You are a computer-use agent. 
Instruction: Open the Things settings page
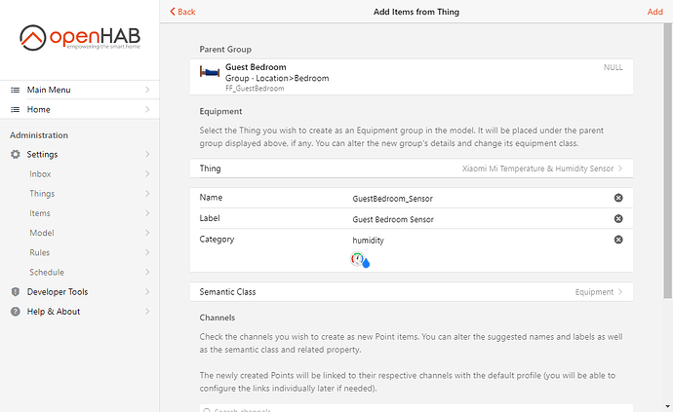42,194
